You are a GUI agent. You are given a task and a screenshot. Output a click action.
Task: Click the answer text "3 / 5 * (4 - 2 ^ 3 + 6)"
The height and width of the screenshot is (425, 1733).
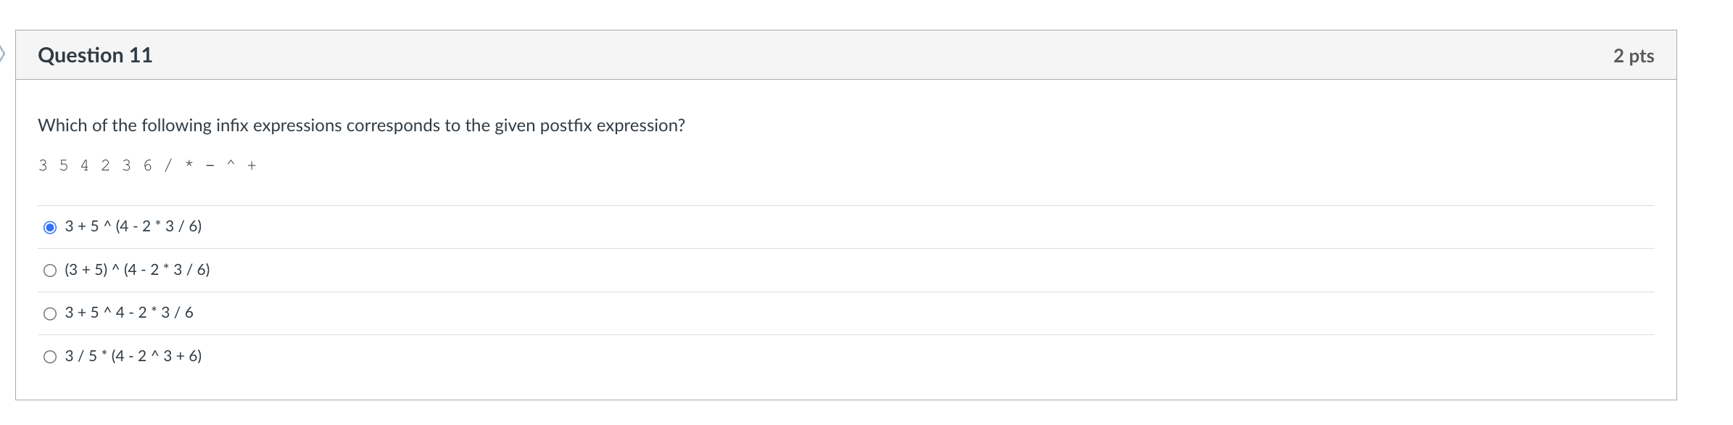133,356
